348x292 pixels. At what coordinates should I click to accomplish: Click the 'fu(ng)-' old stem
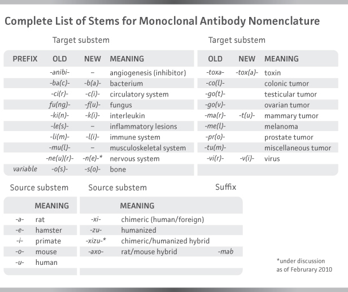(59, 105)
